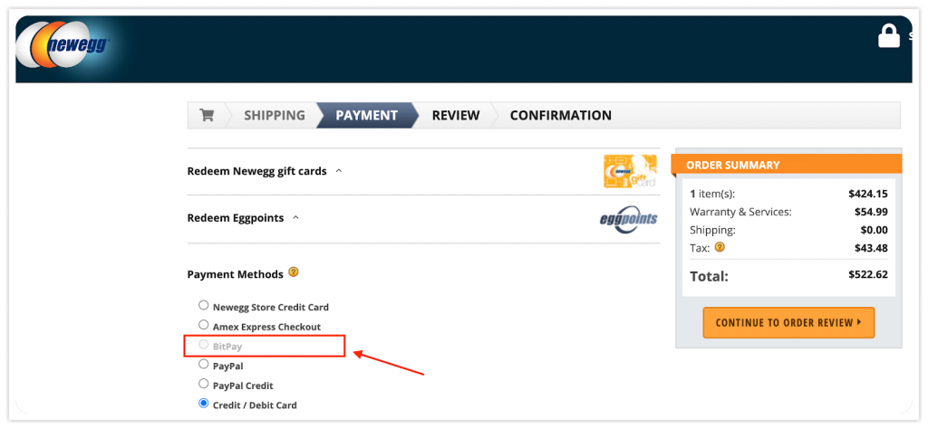Viewport: 928px width, 429px height.
Task: Open the shopping cart step icon
Action: [207, 115]
